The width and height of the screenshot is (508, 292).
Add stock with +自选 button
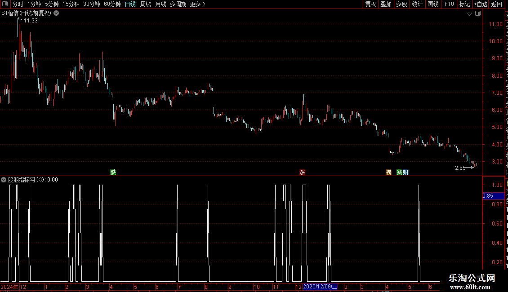tap(481, 4)
